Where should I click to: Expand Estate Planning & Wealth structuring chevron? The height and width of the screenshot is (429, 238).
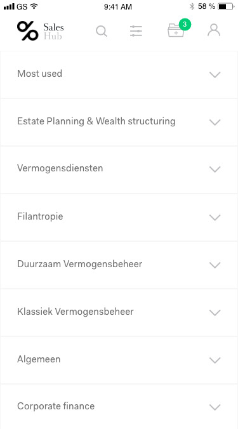(x=215, y=122)
